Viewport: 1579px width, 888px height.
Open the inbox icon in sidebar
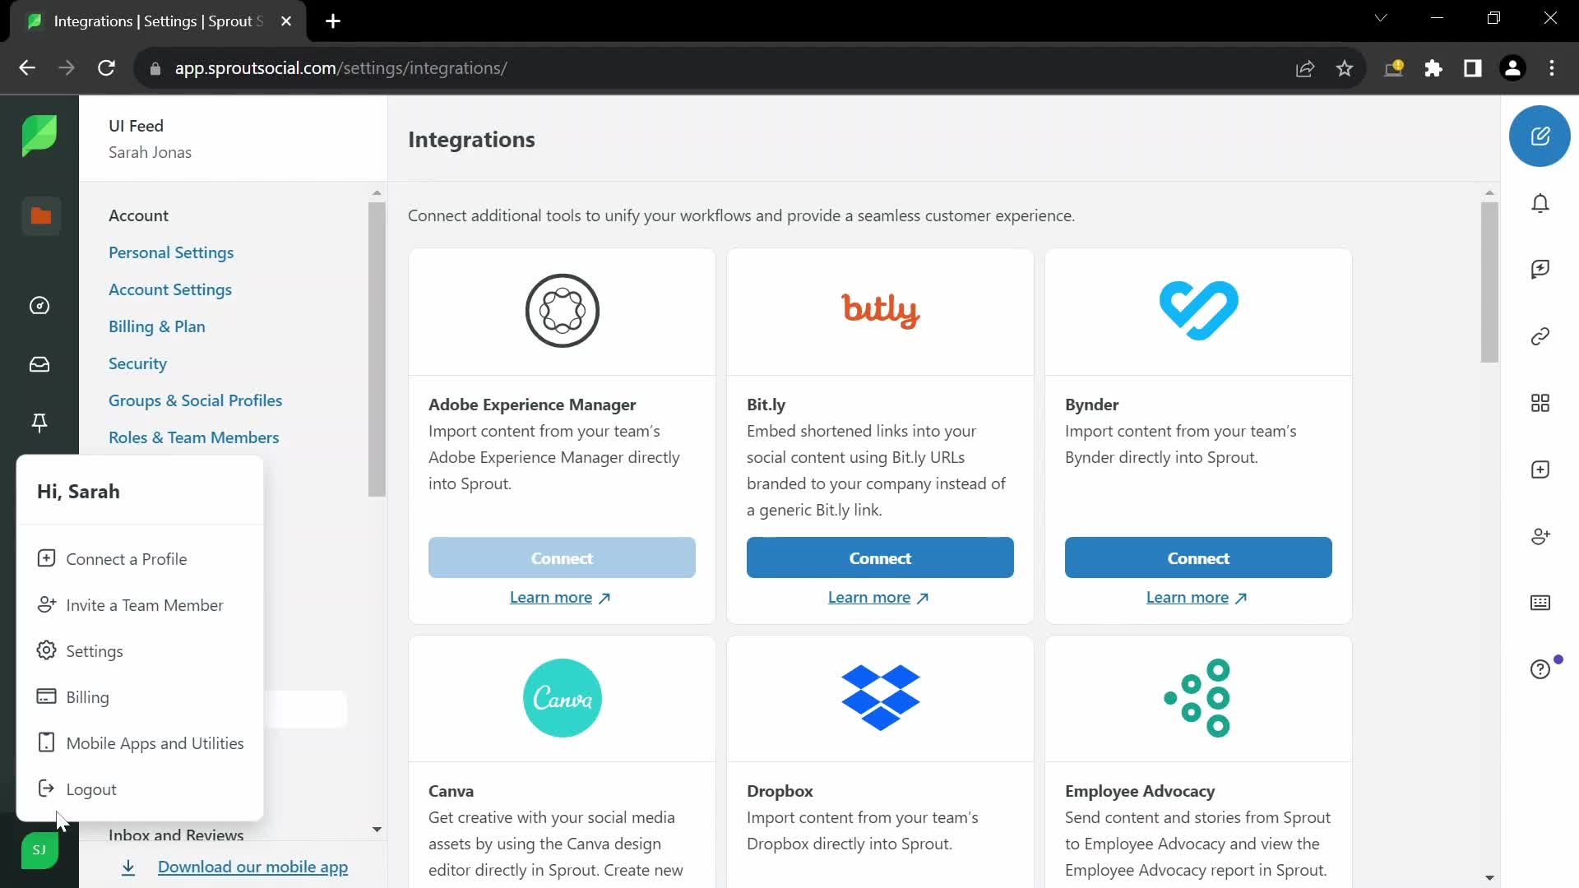40,363
